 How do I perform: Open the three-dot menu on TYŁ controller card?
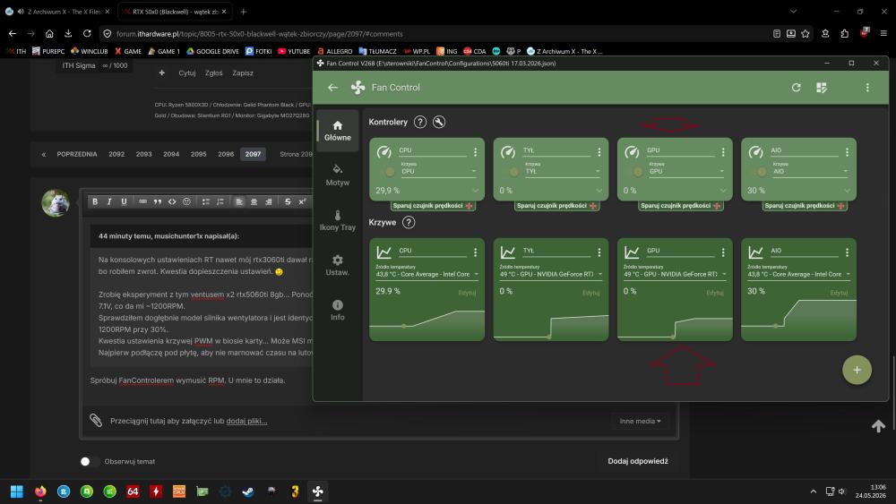(599, 152)
